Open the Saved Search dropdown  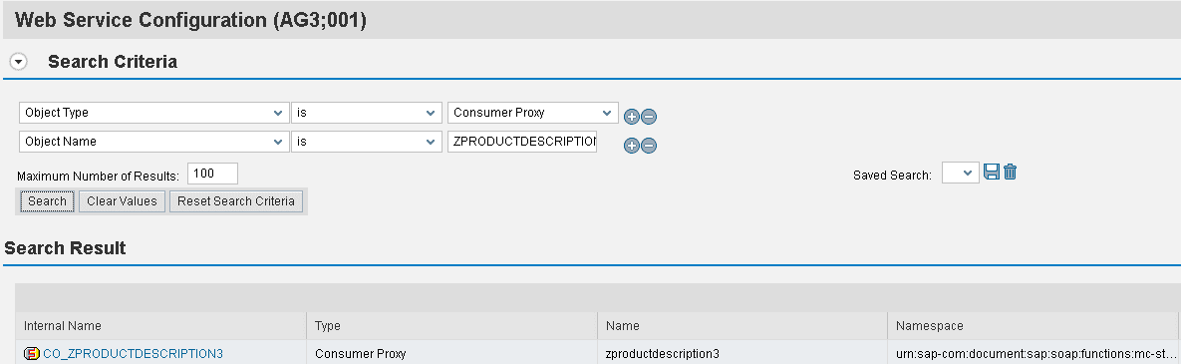point(961,174)
